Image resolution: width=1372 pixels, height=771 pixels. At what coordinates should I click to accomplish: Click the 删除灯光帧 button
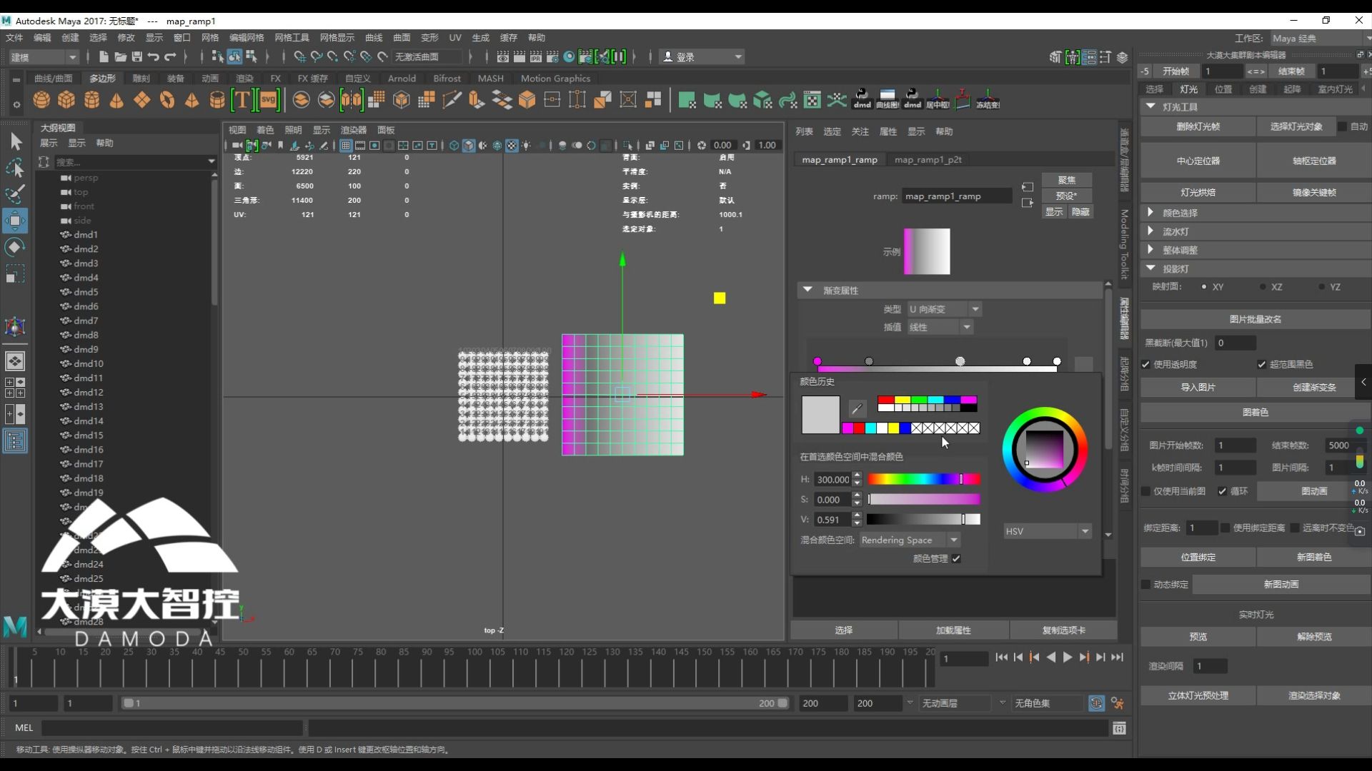click(x=1198, y=126)
